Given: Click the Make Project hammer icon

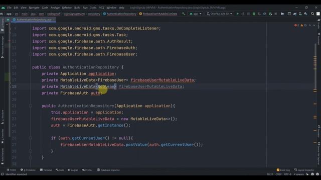Looking at the screenshot, I should 183,13.
